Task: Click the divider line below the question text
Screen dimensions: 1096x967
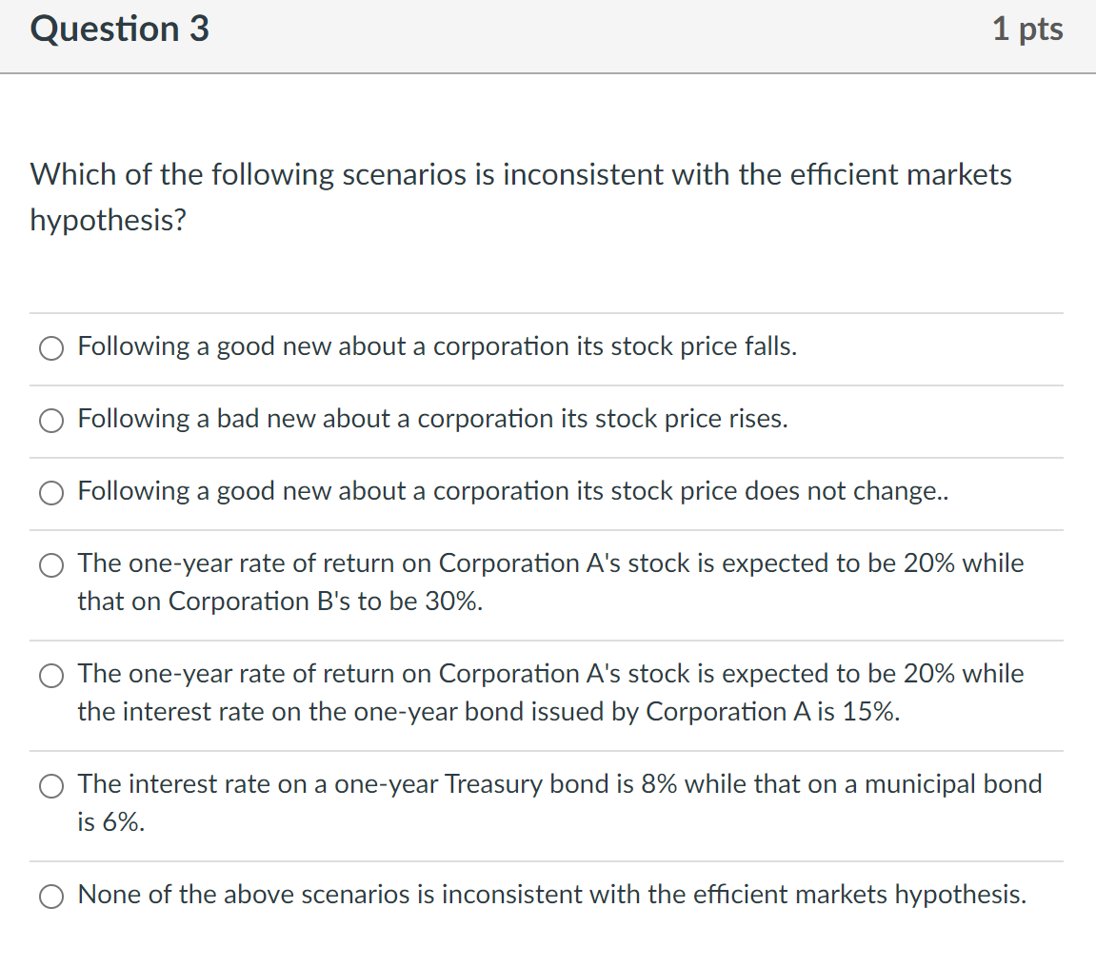Action: point(548,313)
